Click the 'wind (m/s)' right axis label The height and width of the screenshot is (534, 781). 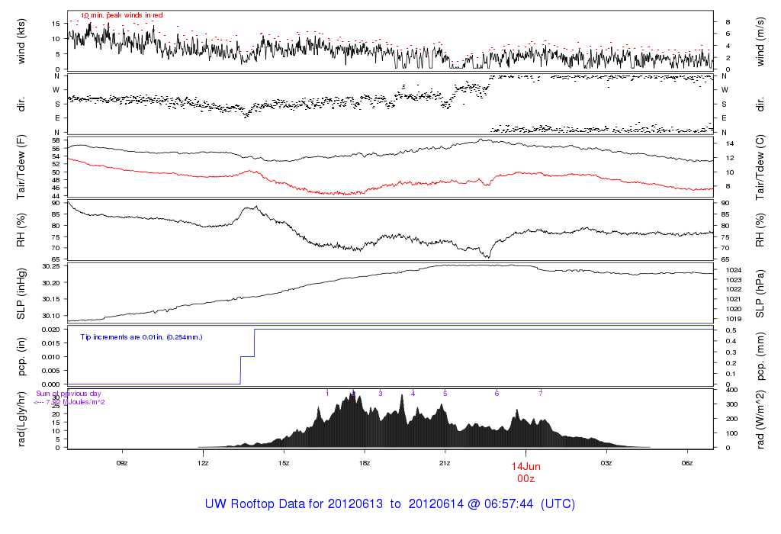(760, 41)
